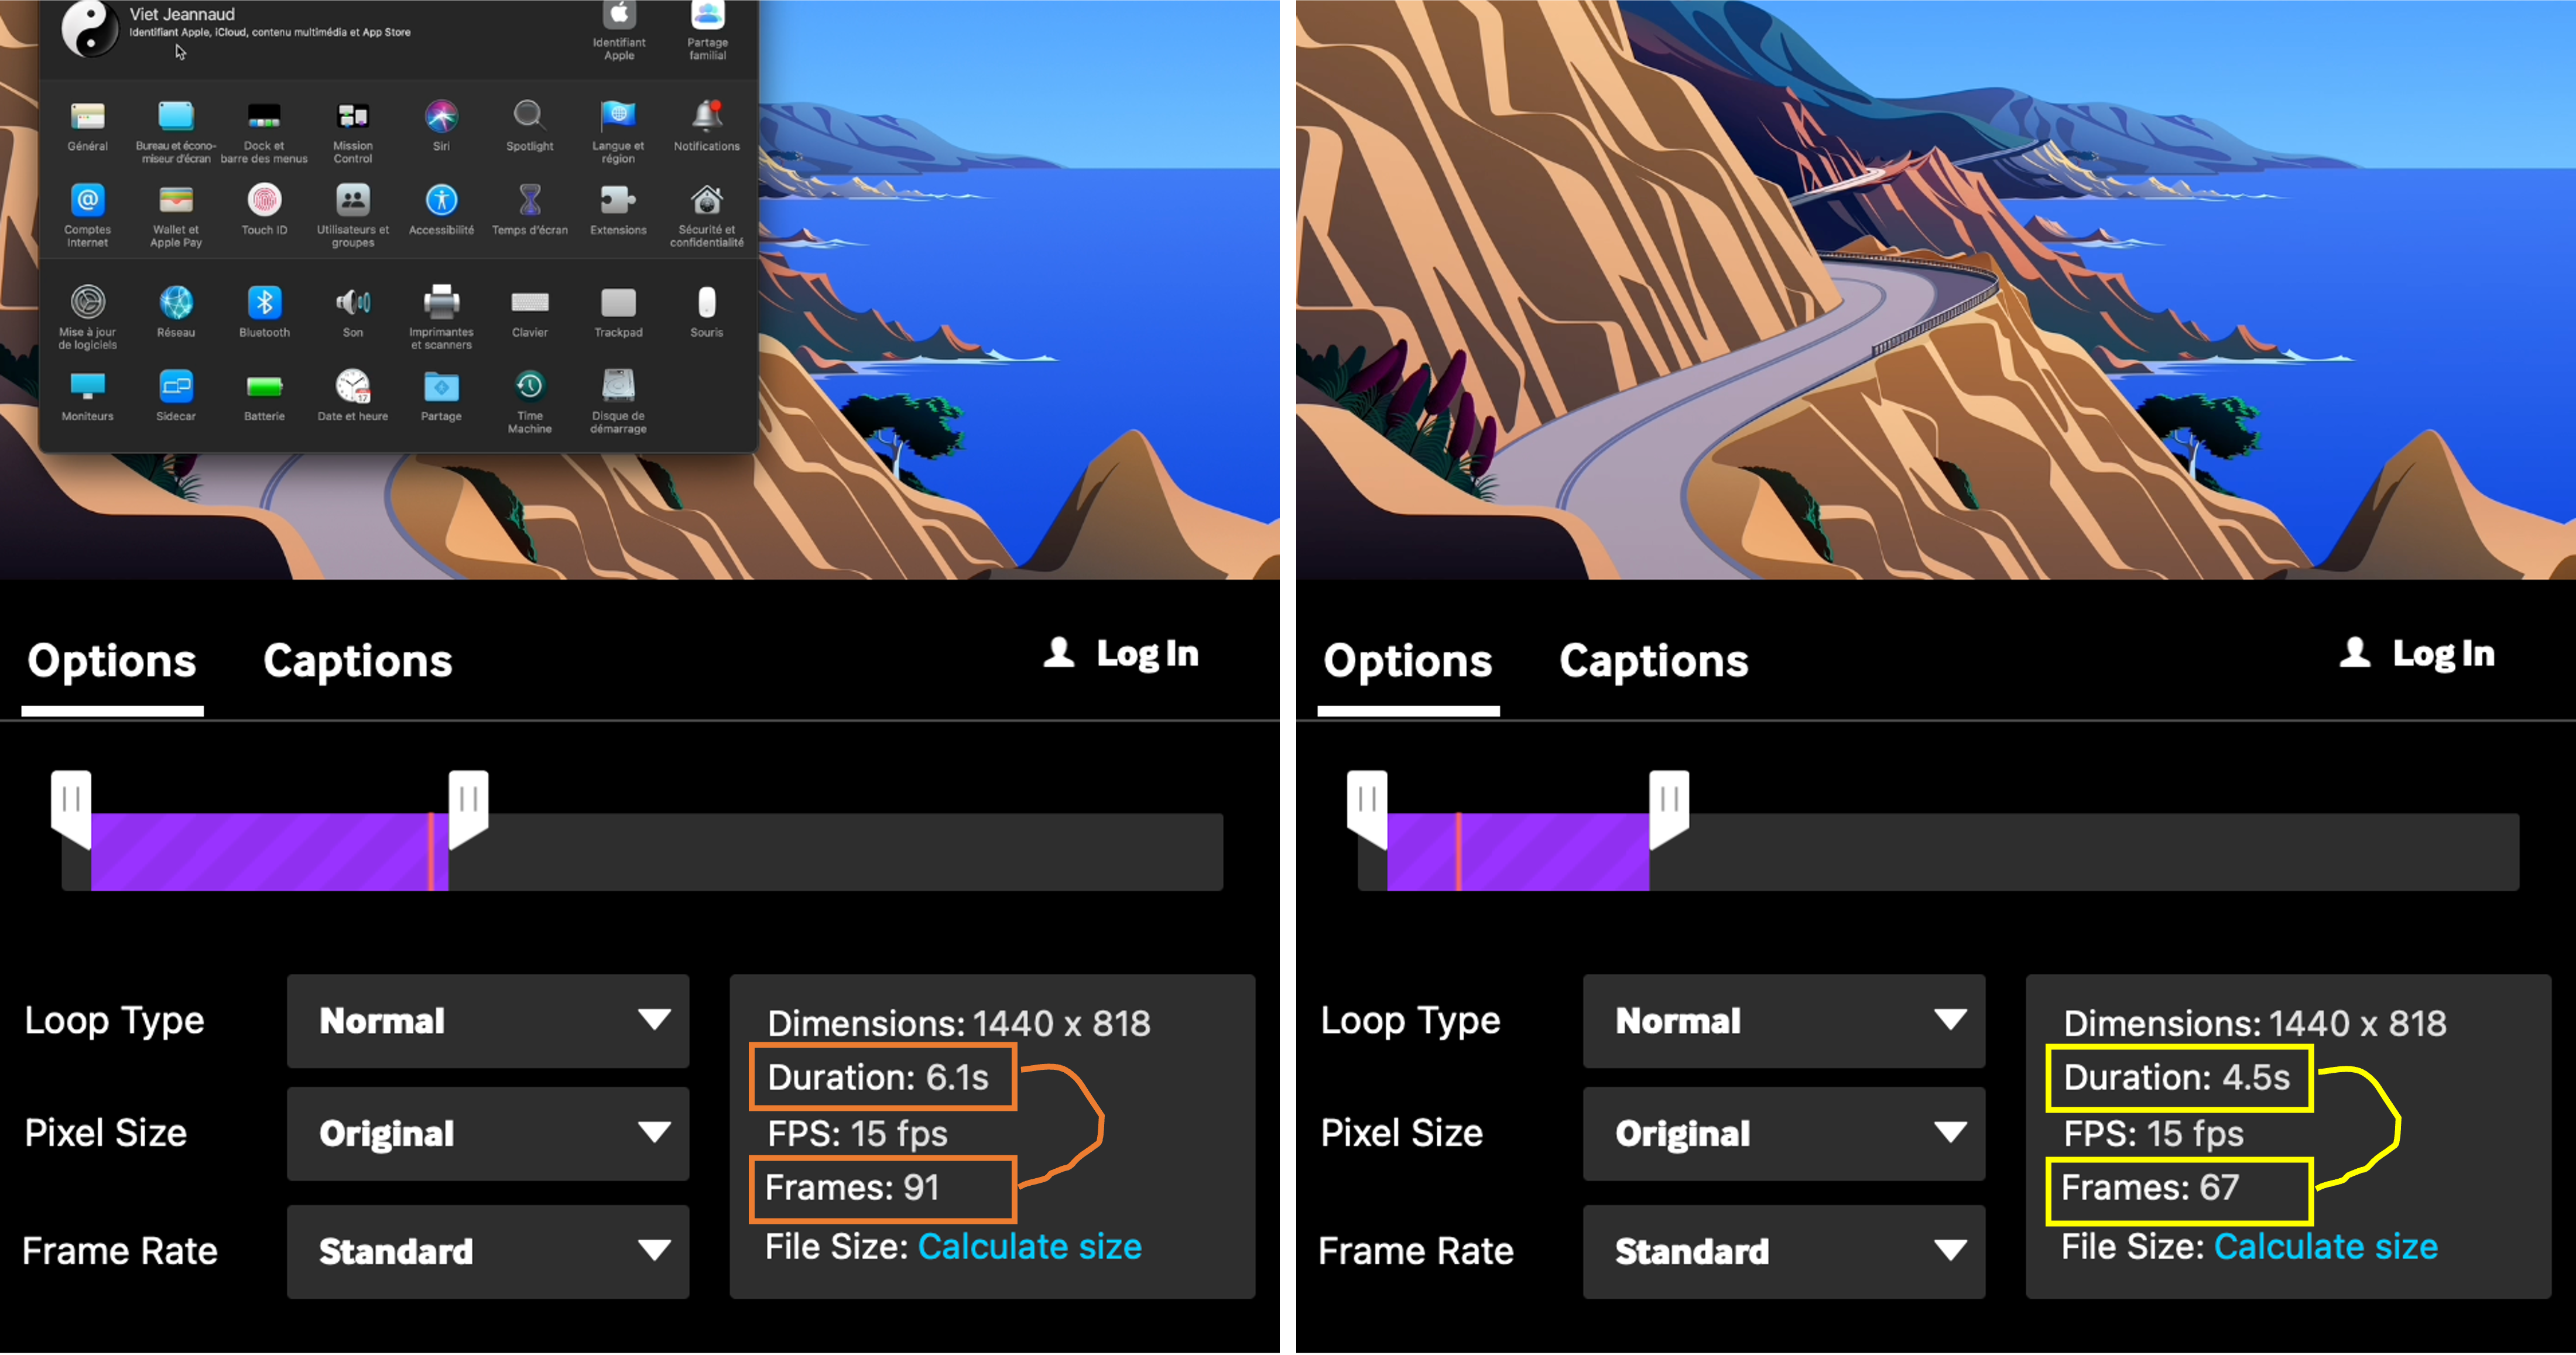Switch to right Options tab

[x=1407, y=661]
